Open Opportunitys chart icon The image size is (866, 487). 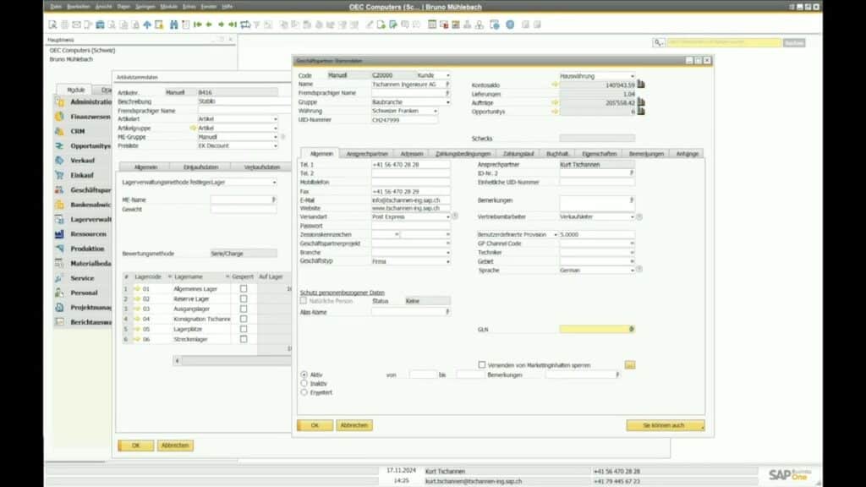641,111
